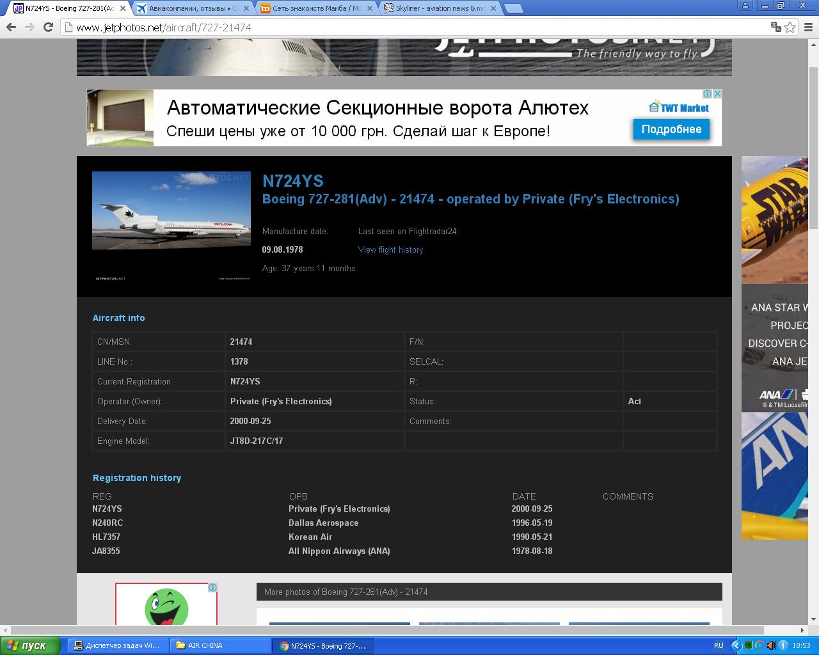Close the Skyliner aviation news tab
Viewport: 819px width, 655px height.
pos(493,8)
